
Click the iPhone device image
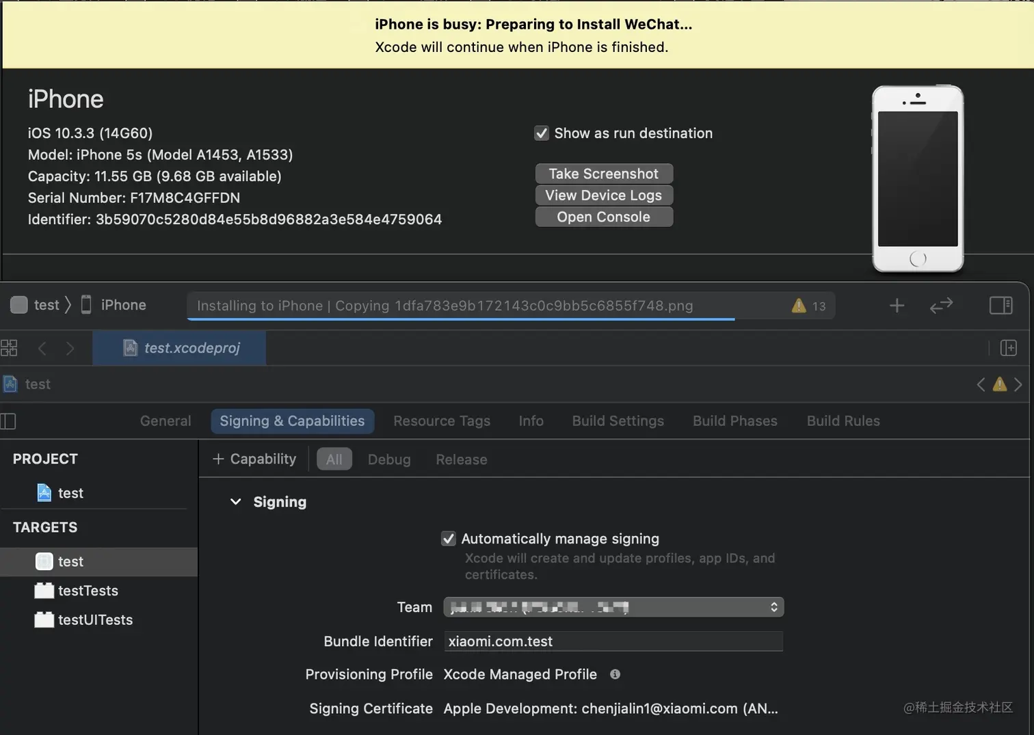(918, 178)
